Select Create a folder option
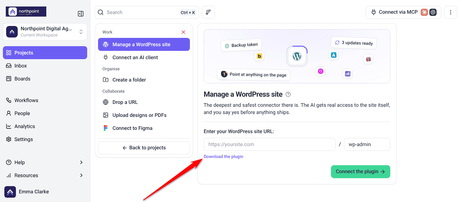The image size is (463, 202). (144, 80)
